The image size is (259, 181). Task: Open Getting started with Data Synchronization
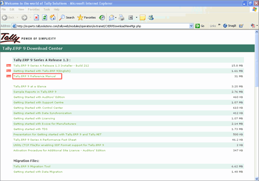[42, 113]
